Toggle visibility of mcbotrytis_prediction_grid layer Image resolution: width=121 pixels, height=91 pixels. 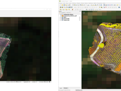61,16
